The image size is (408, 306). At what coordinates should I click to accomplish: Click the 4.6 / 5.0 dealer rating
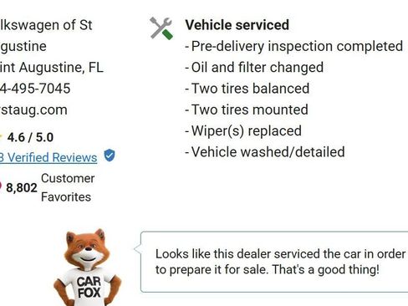click(x=30, y=137)
